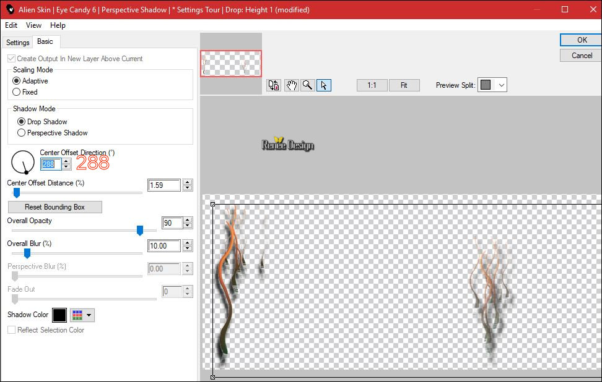602x382 pixels.
Task: Choose Drop Shadow mode
Action: click(x=21, y=121)
